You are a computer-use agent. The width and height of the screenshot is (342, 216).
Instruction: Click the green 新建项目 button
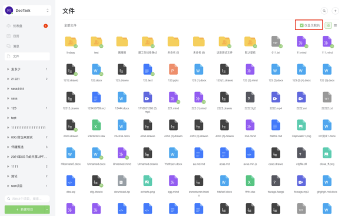(25, 210)
